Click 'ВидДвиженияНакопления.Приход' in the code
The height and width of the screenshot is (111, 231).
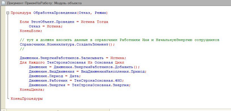pos(113,72)
